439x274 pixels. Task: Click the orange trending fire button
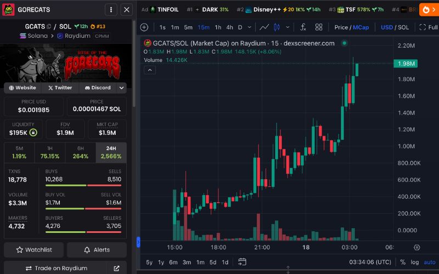[x=429, y=10]
